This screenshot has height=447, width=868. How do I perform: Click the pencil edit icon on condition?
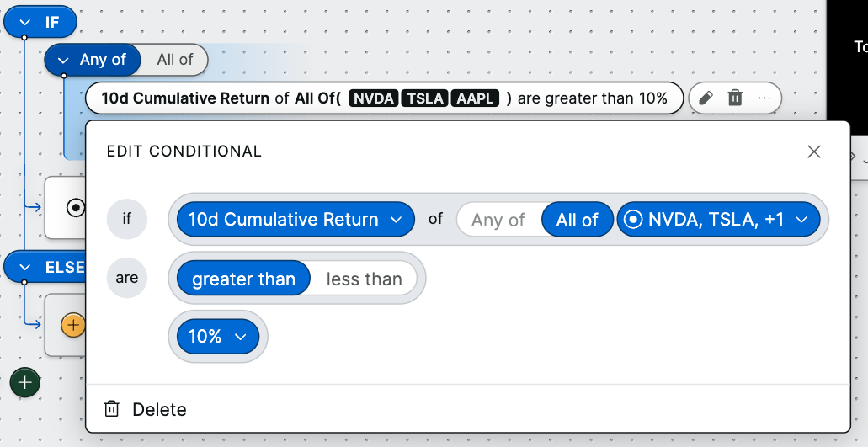click(x=706, y=98)
